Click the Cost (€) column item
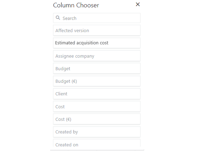The height and width of the screenshot is (153, 199). pyautogui.click(x=97, y=119)
